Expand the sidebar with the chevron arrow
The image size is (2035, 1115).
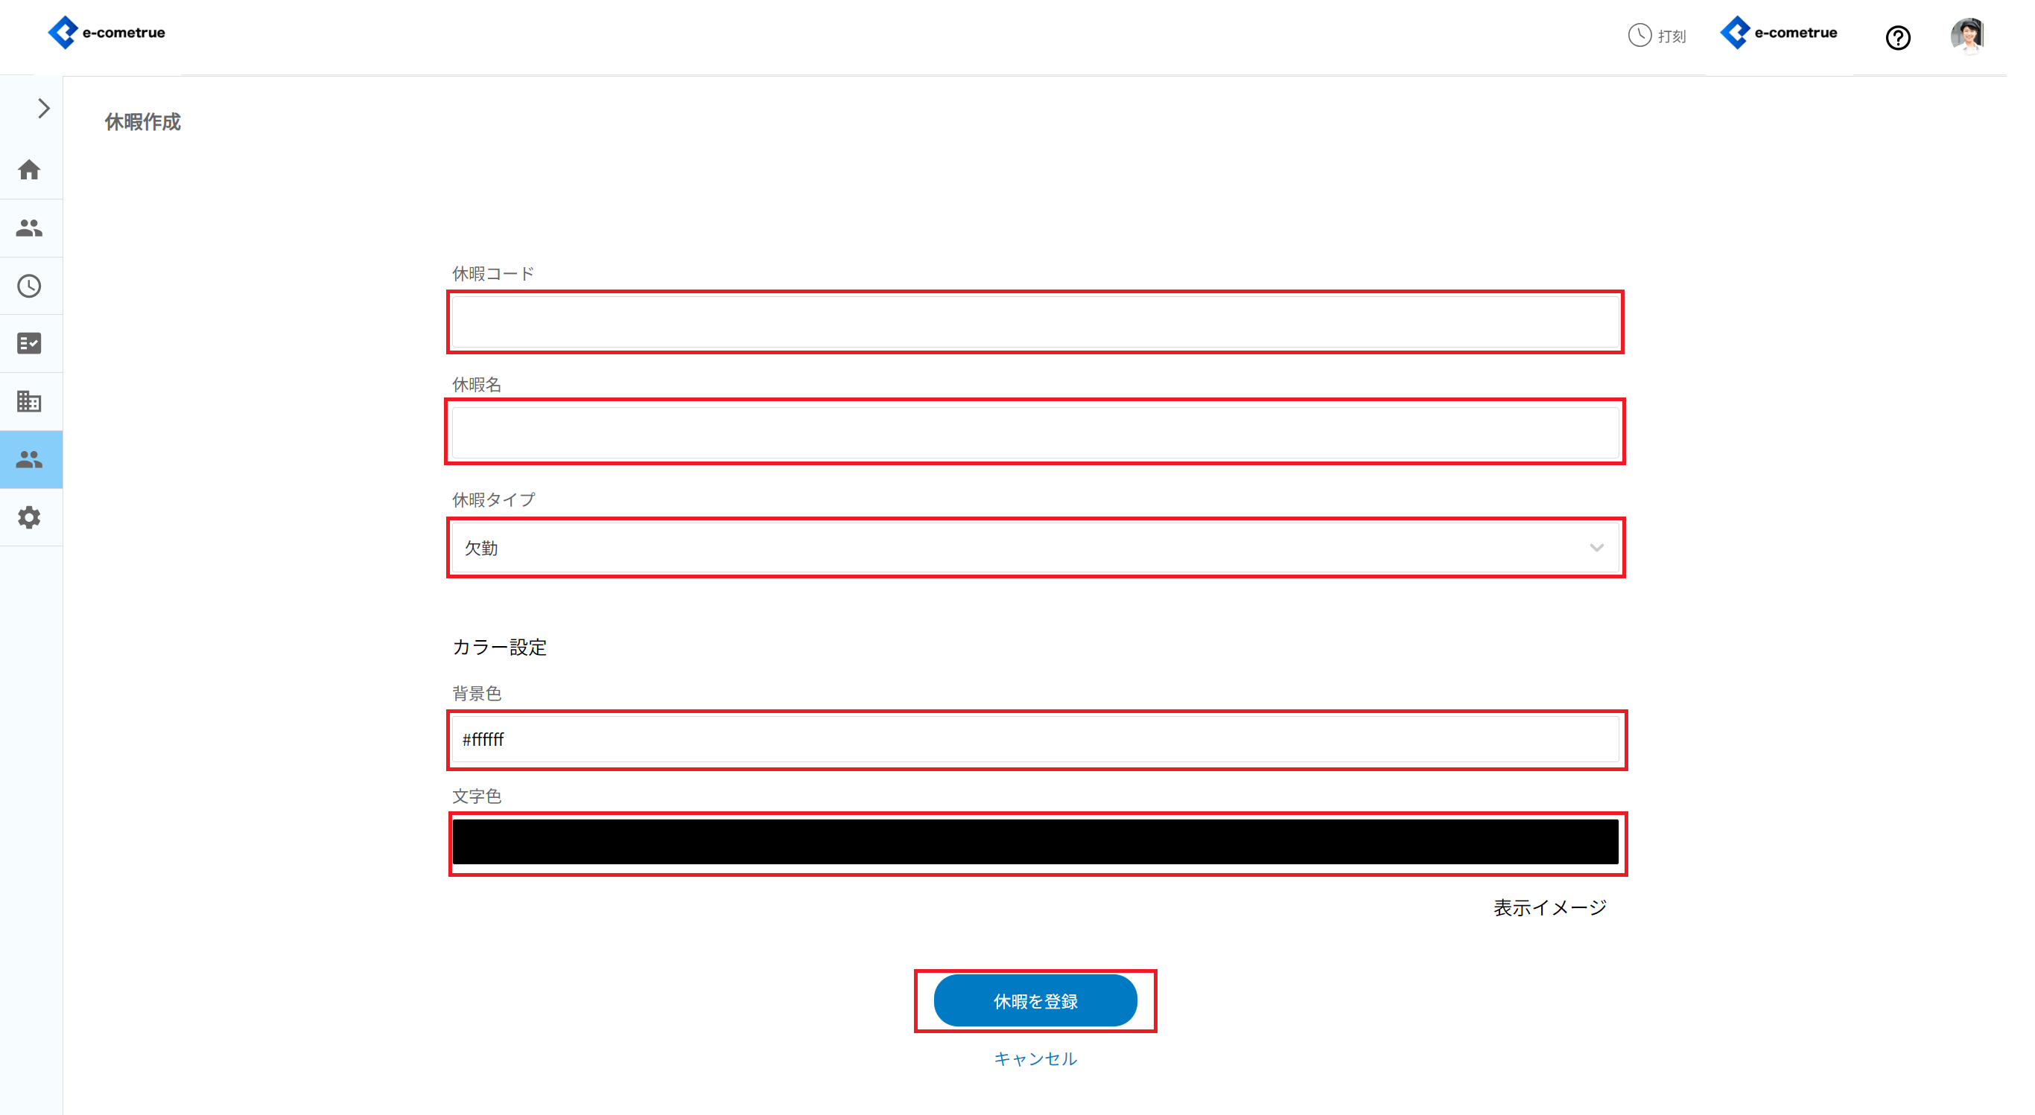coord(43,108)
